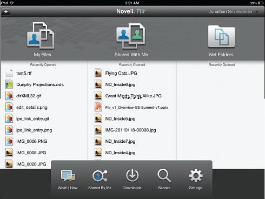The image size is (265, 199).
Task: Open Dunphy Projections.ods
Action: coord(40,84)
